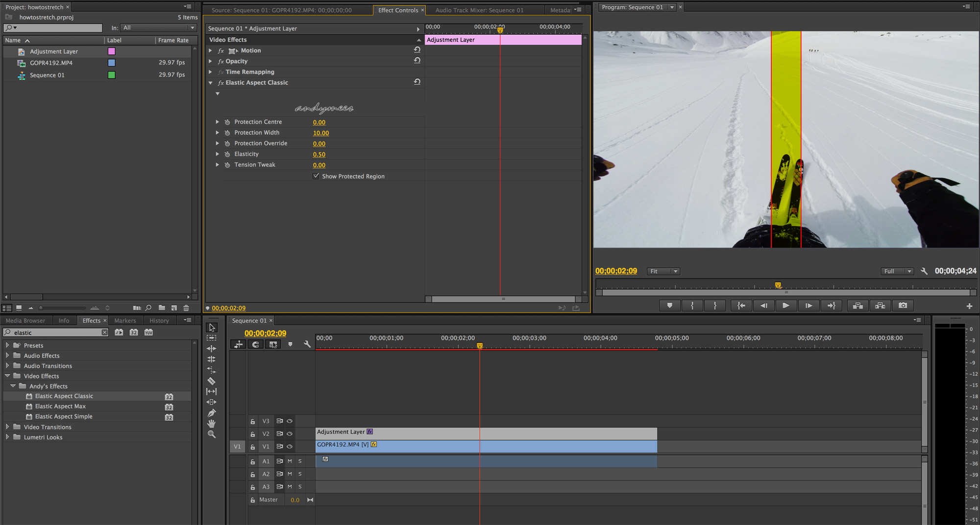Select the Rolling Edit tool

tap(212, 359)
